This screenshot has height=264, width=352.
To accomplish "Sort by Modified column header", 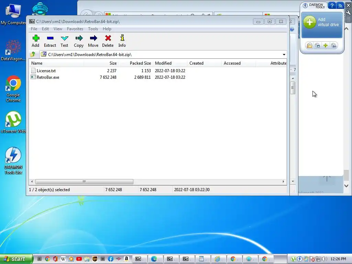I will tap(170, 63).
